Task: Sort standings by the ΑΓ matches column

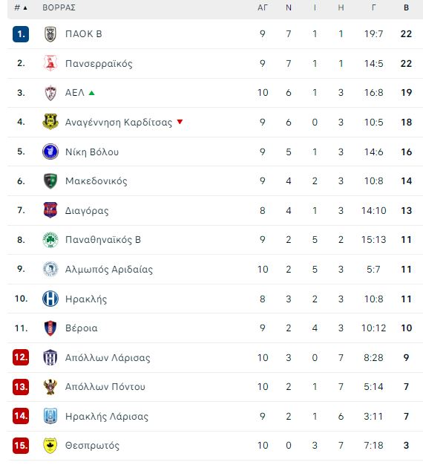Action: [x=263, y=7]
